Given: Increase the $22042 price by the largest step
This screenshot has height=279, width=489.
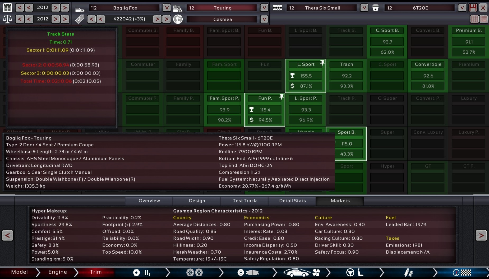Looking at the screenshot, I should tap(166, 19).
